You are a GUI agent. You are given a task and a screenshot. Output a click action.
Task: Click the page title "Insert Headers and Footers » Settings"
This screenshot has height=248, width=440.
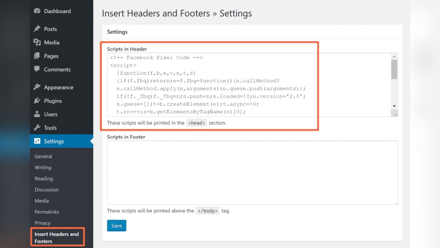tap(177, 13)
